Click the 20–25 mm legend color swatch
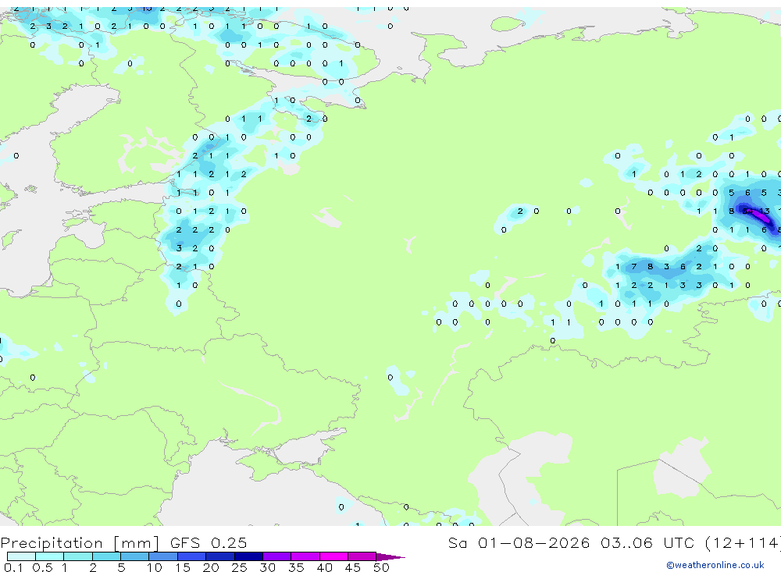The image size is (781, 572). pos(220,556)
